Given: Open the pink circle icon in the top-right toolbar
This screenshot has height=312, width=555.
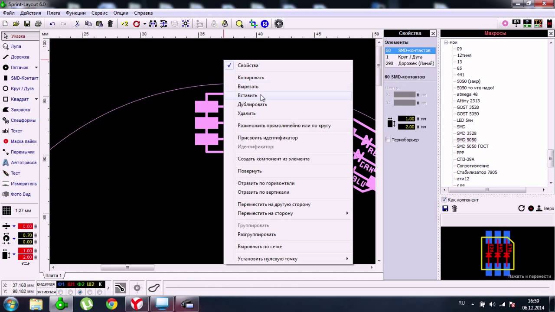Looking at the screenshot, I should point(505,23).
